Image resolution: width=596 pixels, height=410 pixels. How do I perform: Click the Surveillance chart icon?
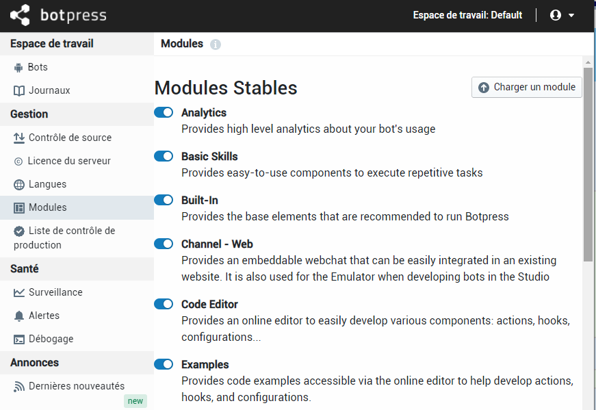click(x=18, y=293)
